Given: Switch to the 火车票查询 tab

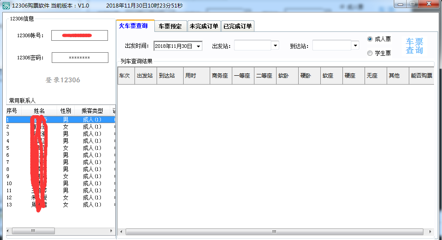Looking at the screenshot, I should click(x=134, y=26).
